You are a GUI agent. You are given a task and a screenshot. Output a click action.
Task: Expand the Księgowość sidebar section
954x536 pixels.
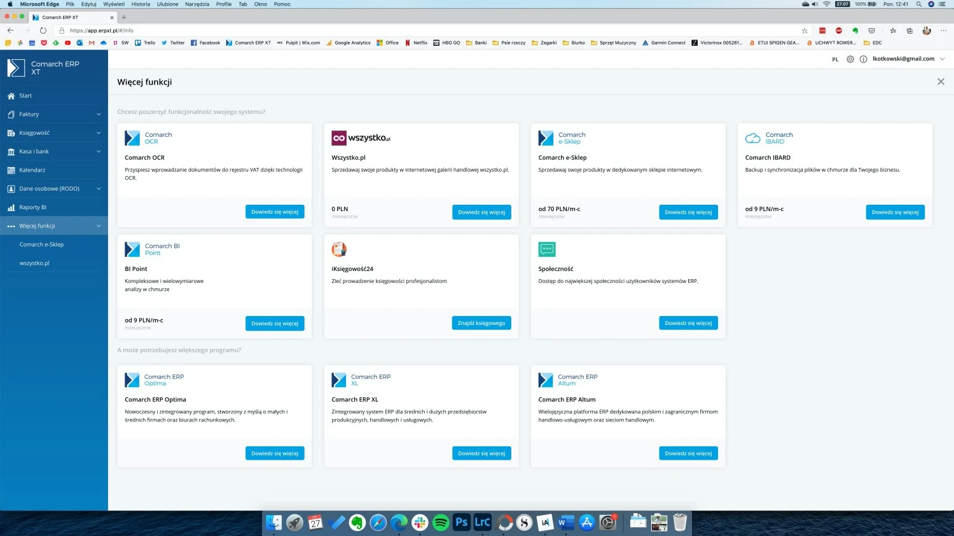[99, 133]
